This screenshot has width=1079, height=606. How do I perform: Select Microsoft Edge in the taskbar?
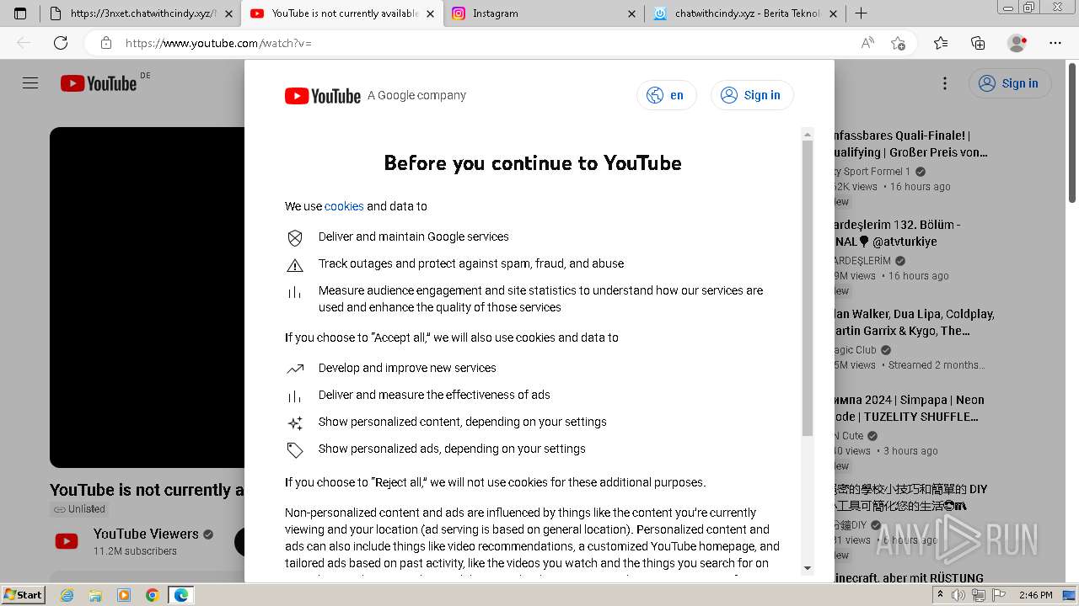[181, 595]
